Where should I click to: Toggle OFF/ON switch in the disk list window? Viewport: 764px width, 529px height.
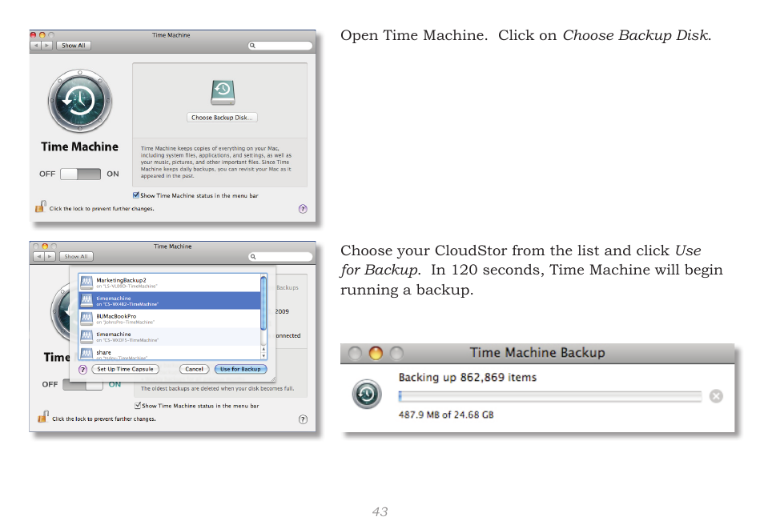pos(82,384)
